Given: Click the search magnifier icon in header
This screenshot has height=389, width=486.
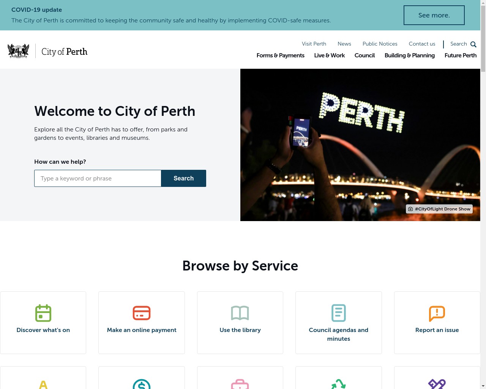Looking at the screenshot, I should 473,44.
